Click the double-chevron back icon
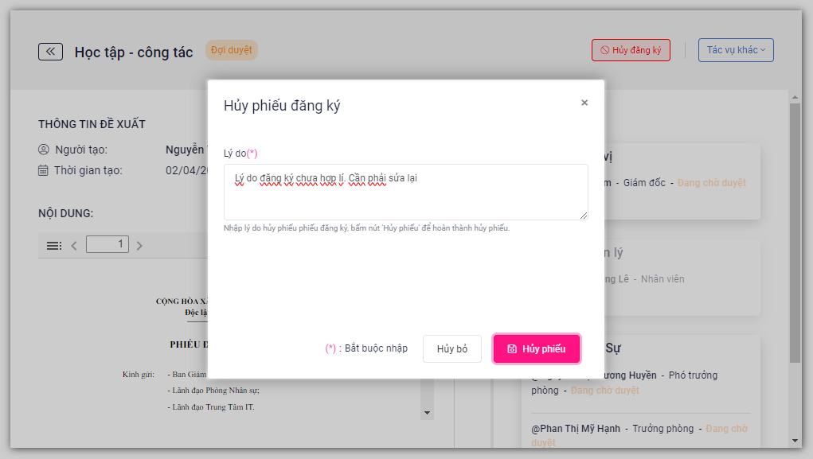 point(50,52)
